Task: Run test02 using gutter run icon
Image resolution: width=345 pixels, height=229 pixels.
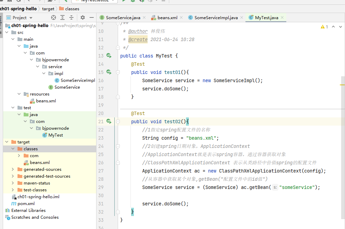Action: point(109,122)
